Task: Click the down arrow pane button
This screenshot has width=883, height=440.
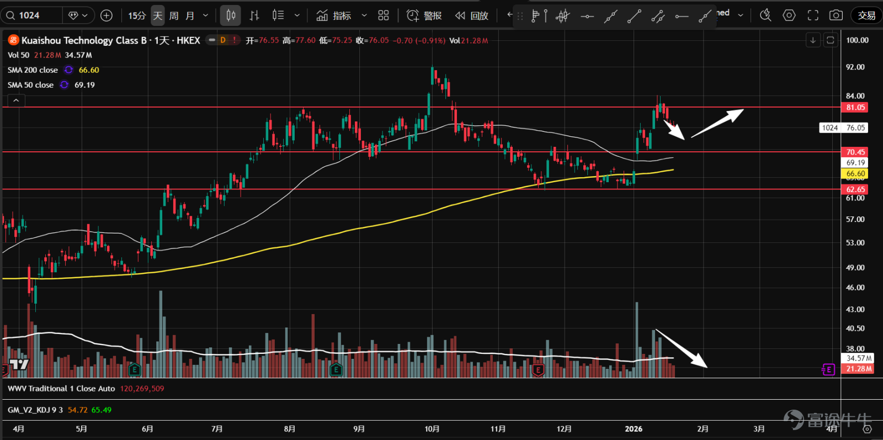Action: (x=813, y=40)
